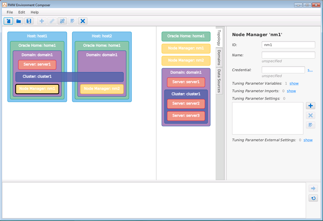Screen dimensions: 323x221
Task: Click the Link chain toolbar icon
Action: coord(52,21)
